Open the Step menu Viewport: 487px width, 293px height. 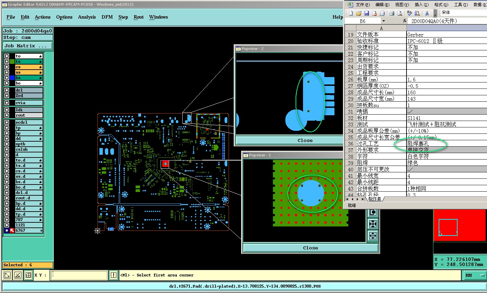[123, 17]
